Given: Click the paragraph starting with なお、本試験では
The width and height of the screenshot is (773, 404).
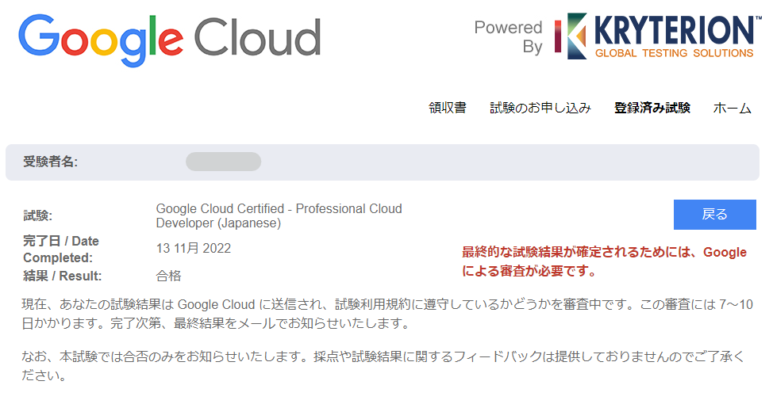Looking at the screenshot, I should pos(383,366).
